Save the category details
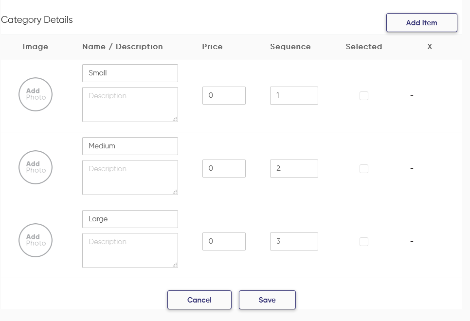Screen dimensions: 470x321 pyautogui.click(x=267, y=300)
